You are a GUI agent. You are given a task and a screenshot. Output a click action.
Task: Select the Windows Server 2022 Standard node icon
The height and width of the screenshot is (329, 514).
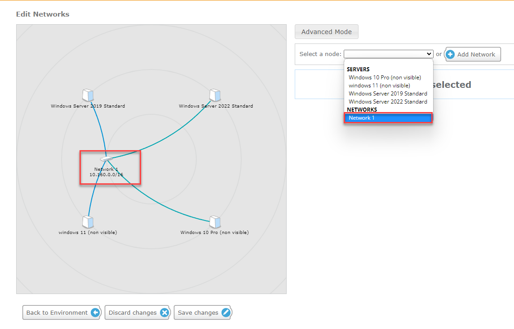pos(215,95)
